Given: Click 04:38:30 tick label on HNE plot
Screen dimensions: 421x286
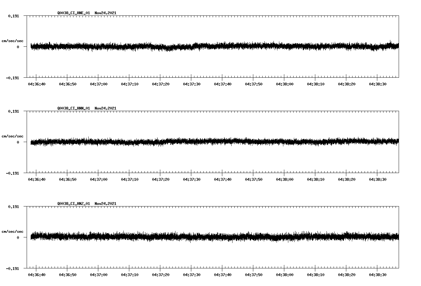Looking at the screenshot, I should click(x=378, y=84).
